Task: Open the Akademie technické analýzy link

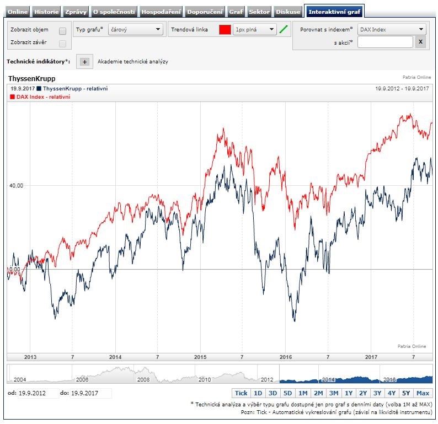Action: 132,62
